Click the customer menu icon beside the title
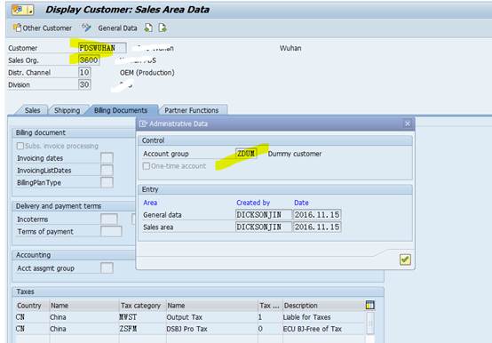 point(22,10)
